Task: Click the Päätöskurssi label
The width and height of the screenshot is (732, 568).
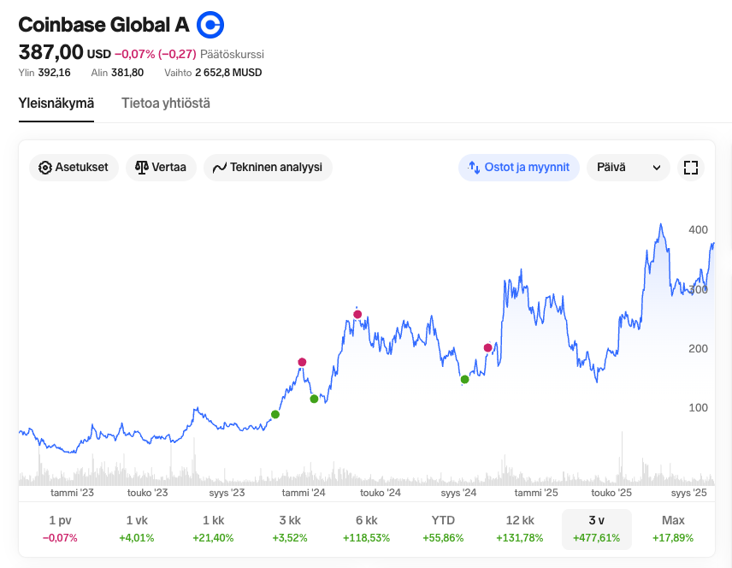Action: pos(232,54)
